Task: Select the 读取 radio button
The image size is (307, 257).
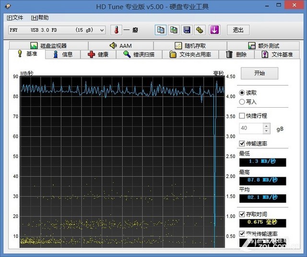Action: click(242, 93)
